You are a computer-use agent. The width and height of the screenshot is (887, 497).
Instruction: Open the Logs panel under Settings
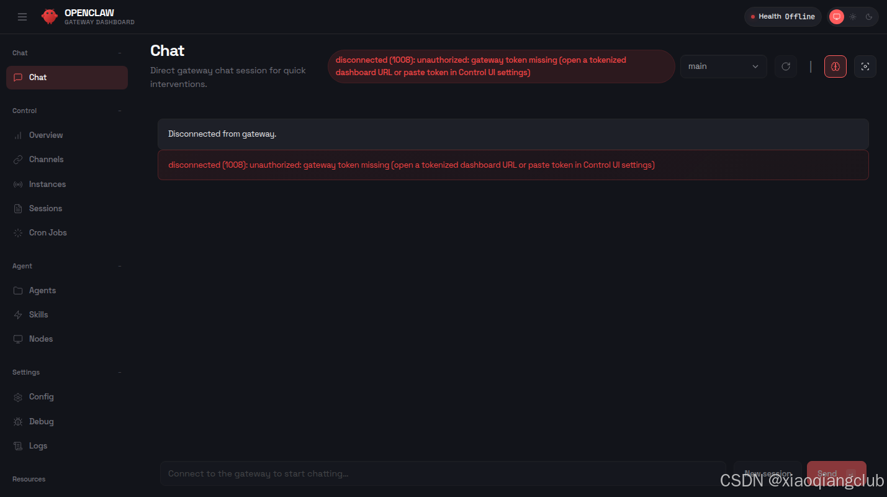pos(38,445)
